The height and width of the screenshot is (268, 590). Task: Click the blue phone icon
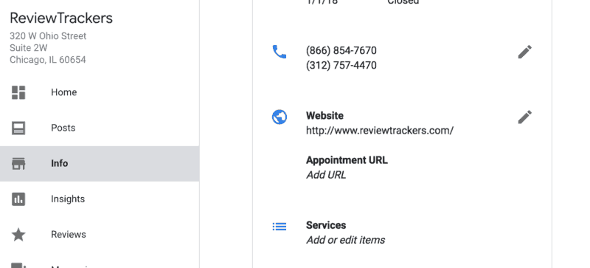click(280, 52)
